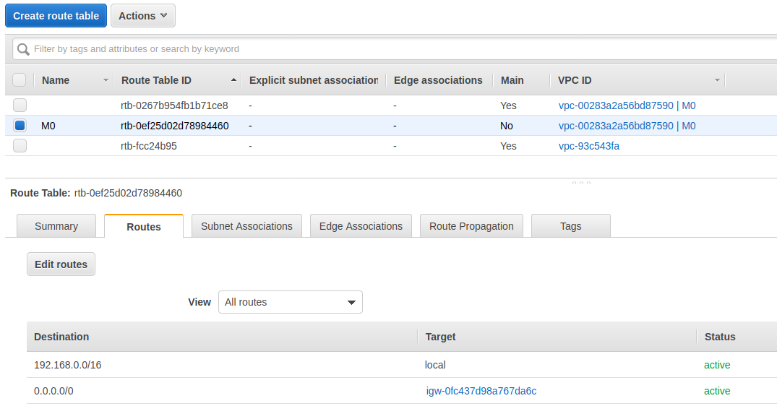
Task: Switch to the Tags tab
Action: coord(570,226)
